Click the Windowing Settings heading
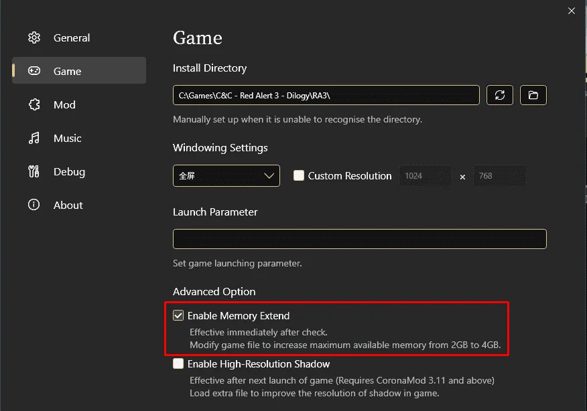 pyautogui.click(x=220, y=148)
